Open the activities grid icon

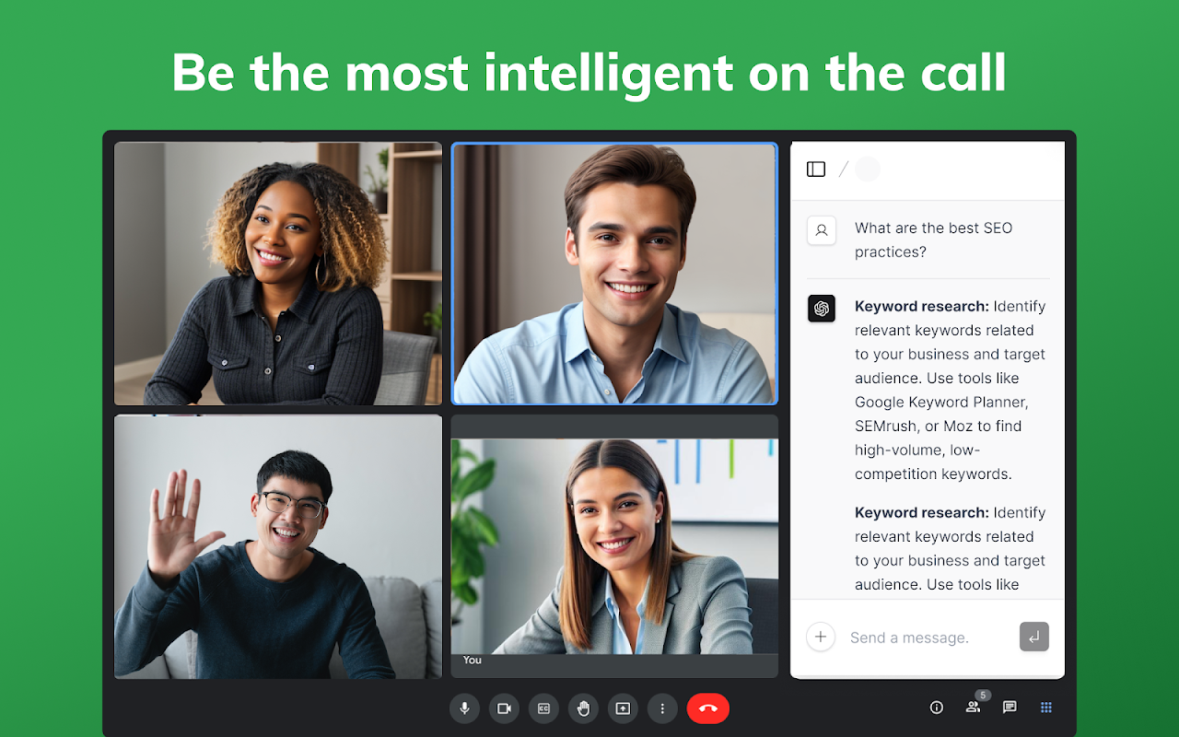click(x=1046, y=708)
